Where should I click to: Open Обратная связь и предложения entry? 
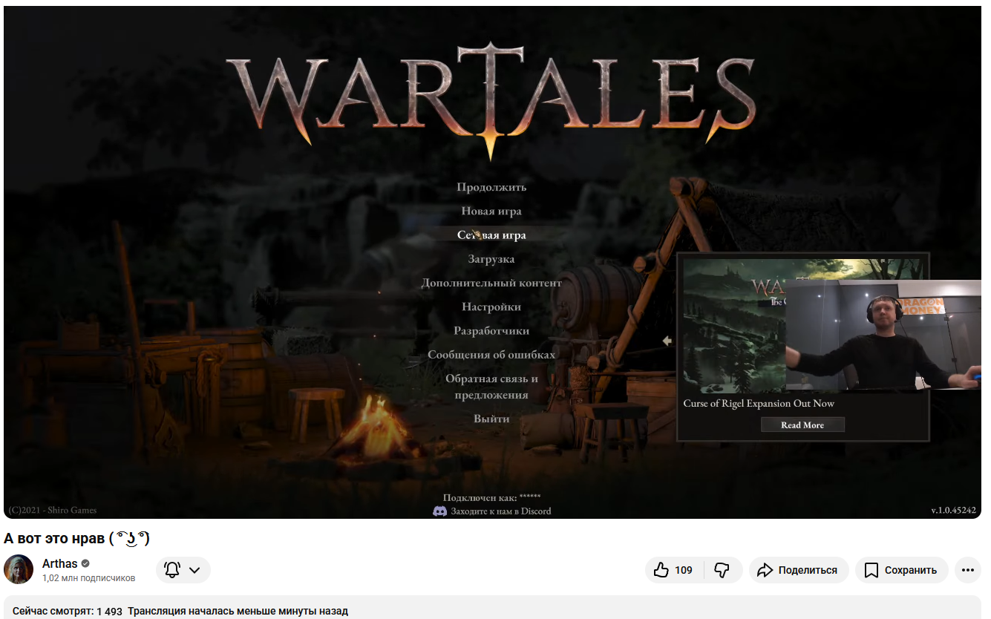coord(491,387)
